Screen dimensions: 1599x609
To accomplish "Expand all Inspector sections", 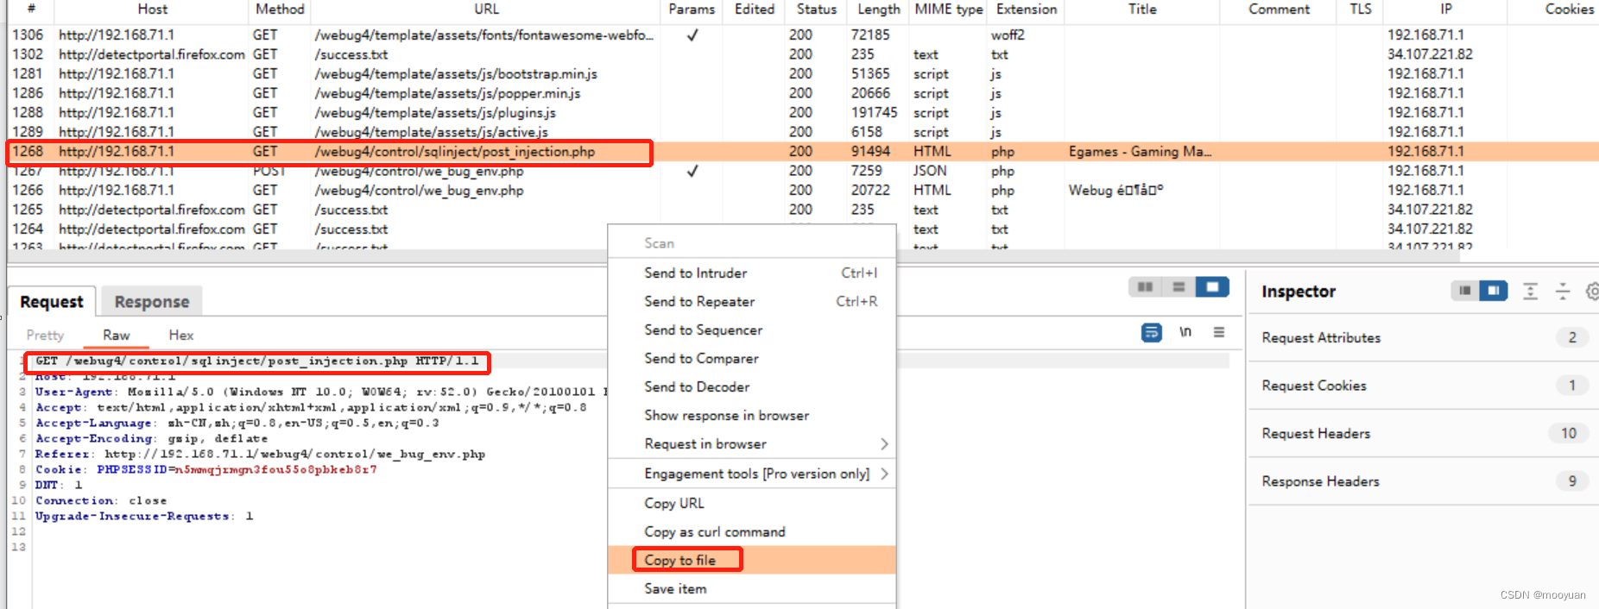I will pyautogui.click(x=1531, y=291).
